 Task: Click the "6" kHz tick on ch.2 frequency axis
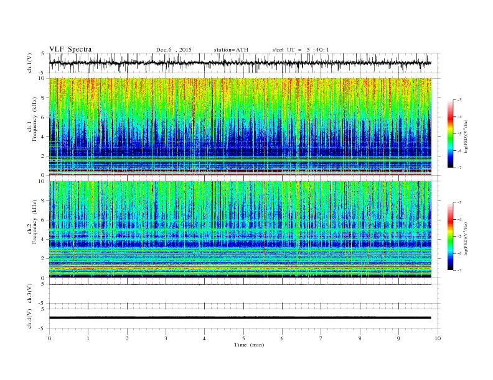[x=44, y=220]
